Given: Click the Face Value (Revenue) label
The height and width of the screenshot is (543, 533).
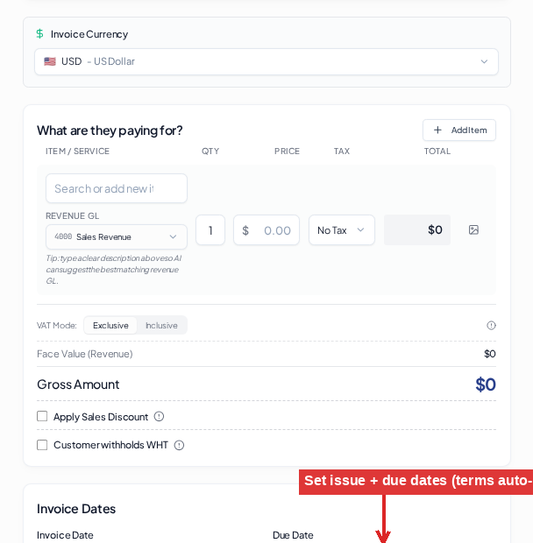Looking at the screenshot, I should coord(84,354).
